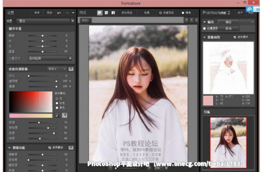Open the zoom percentage dropdown

[166, 168]
